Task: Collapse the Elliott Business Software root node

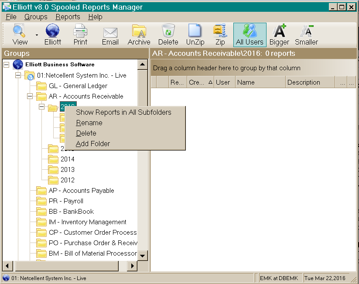Action: click(7, 65)
